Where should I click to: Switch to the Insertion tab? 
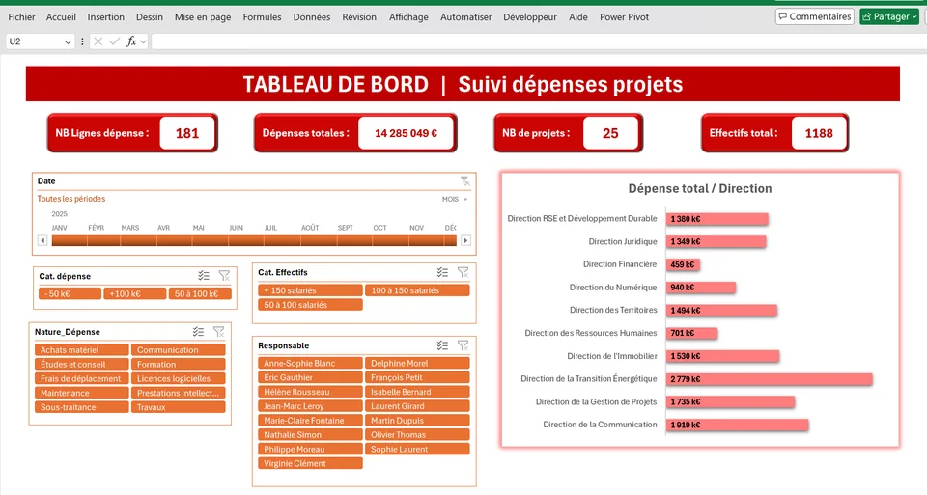[x=106, y=17]
